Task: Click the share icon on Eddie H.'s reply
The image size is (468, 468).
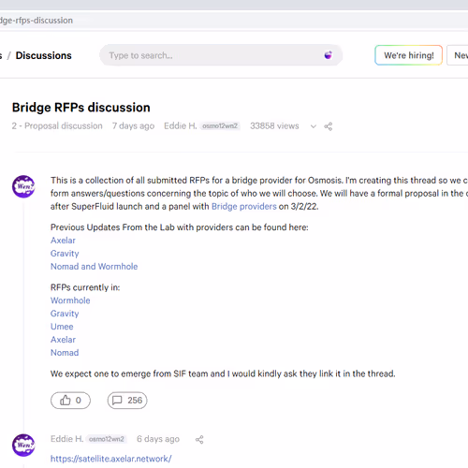Action: [199, 440]
